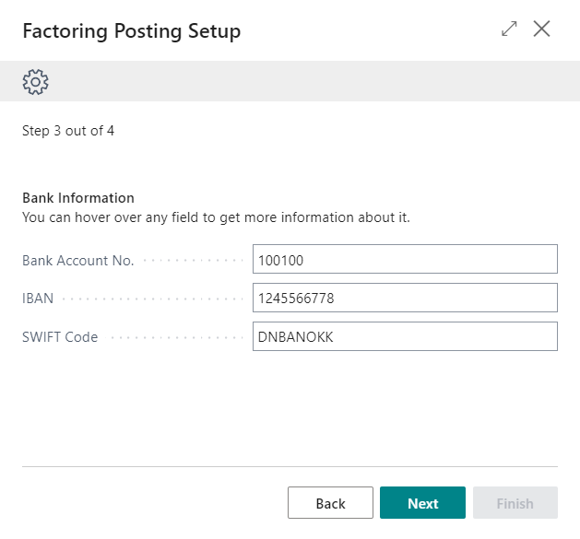The width and height of the screenshot is (580, 539).
Task: Click the IBAN field label
Action: (38, 299)
